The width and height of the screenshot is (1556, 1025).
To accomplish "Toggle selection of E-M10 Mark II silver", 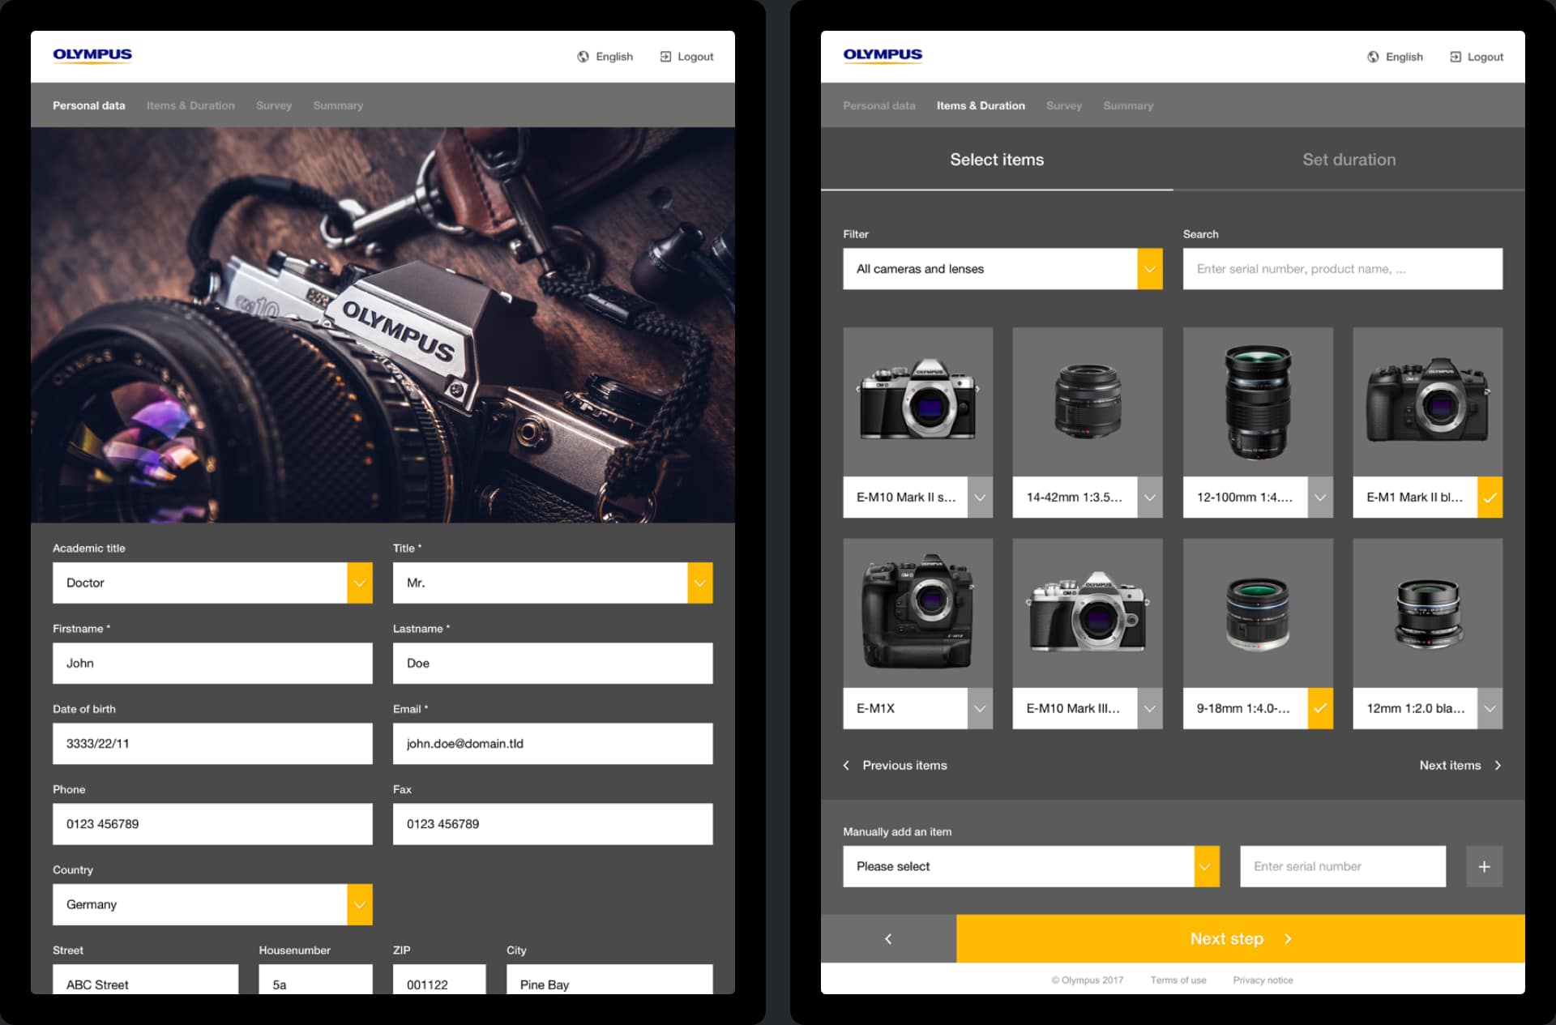I will tap(980, 498).
